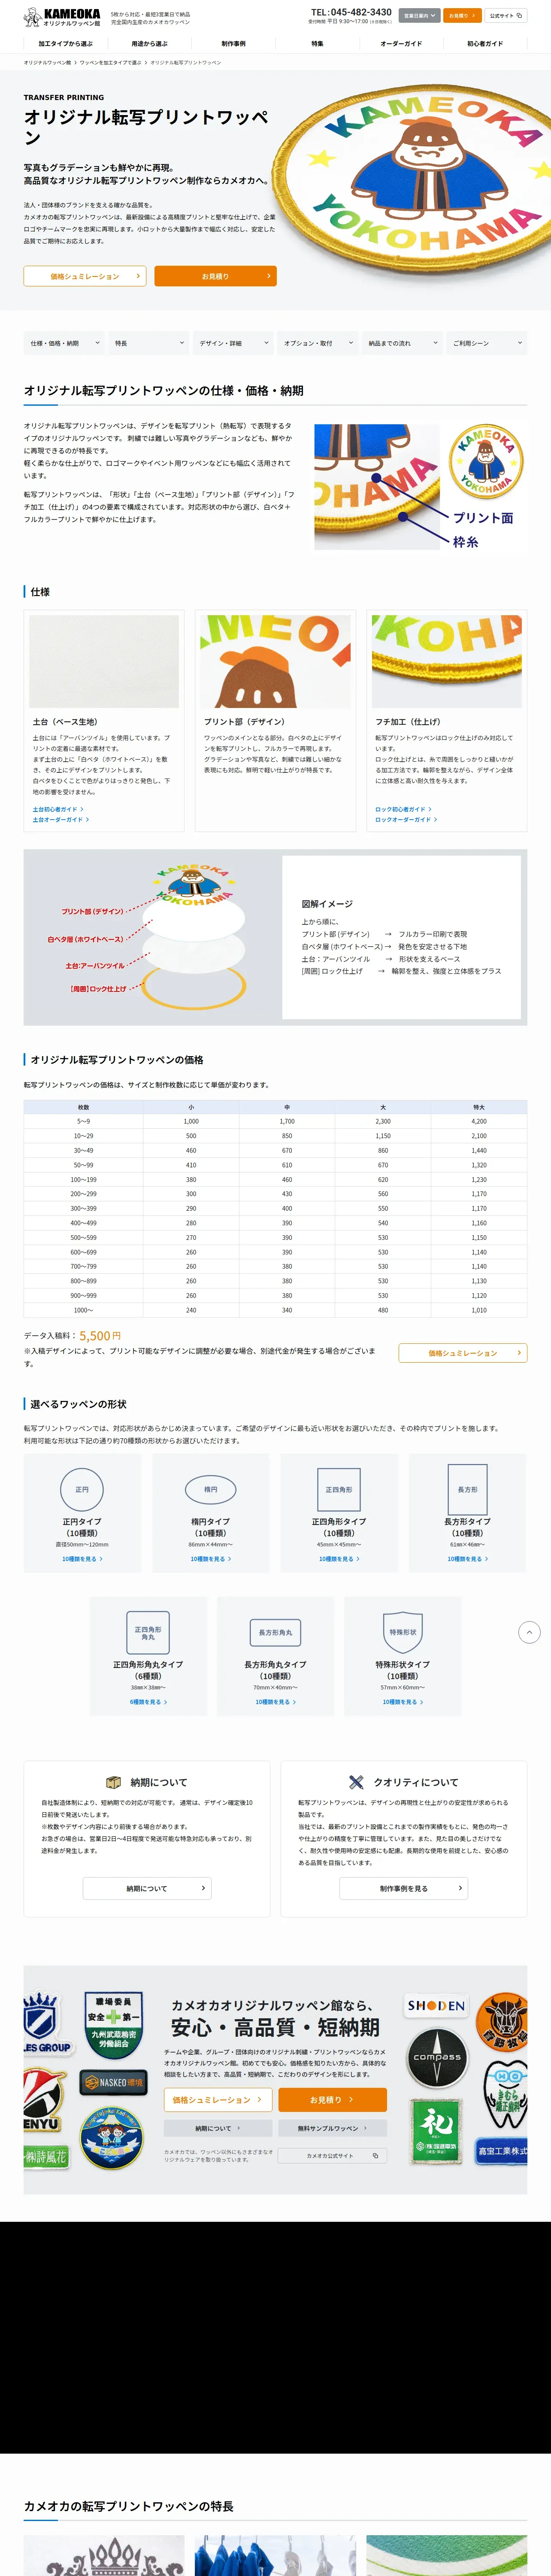The image size is (551, 2576).
Task: Open ロック初心者ガイド link
Action: [403, 809]
